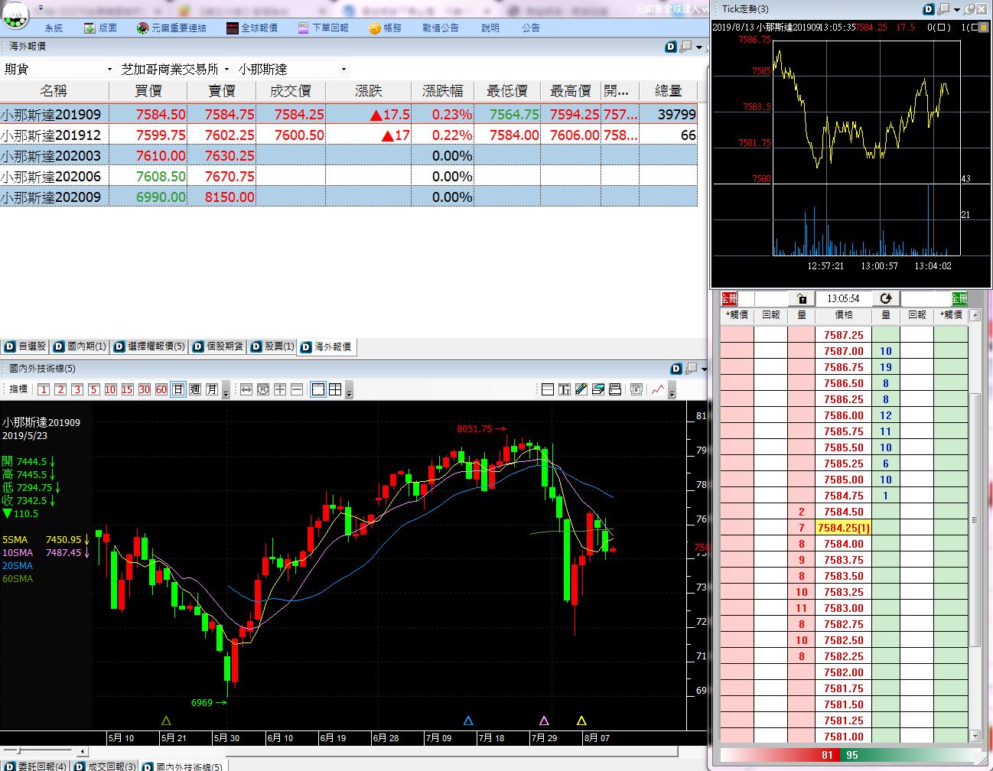
Task: Expand period toolbar overflow arrow
Action: pyautogui.click(x=226, y=391)
